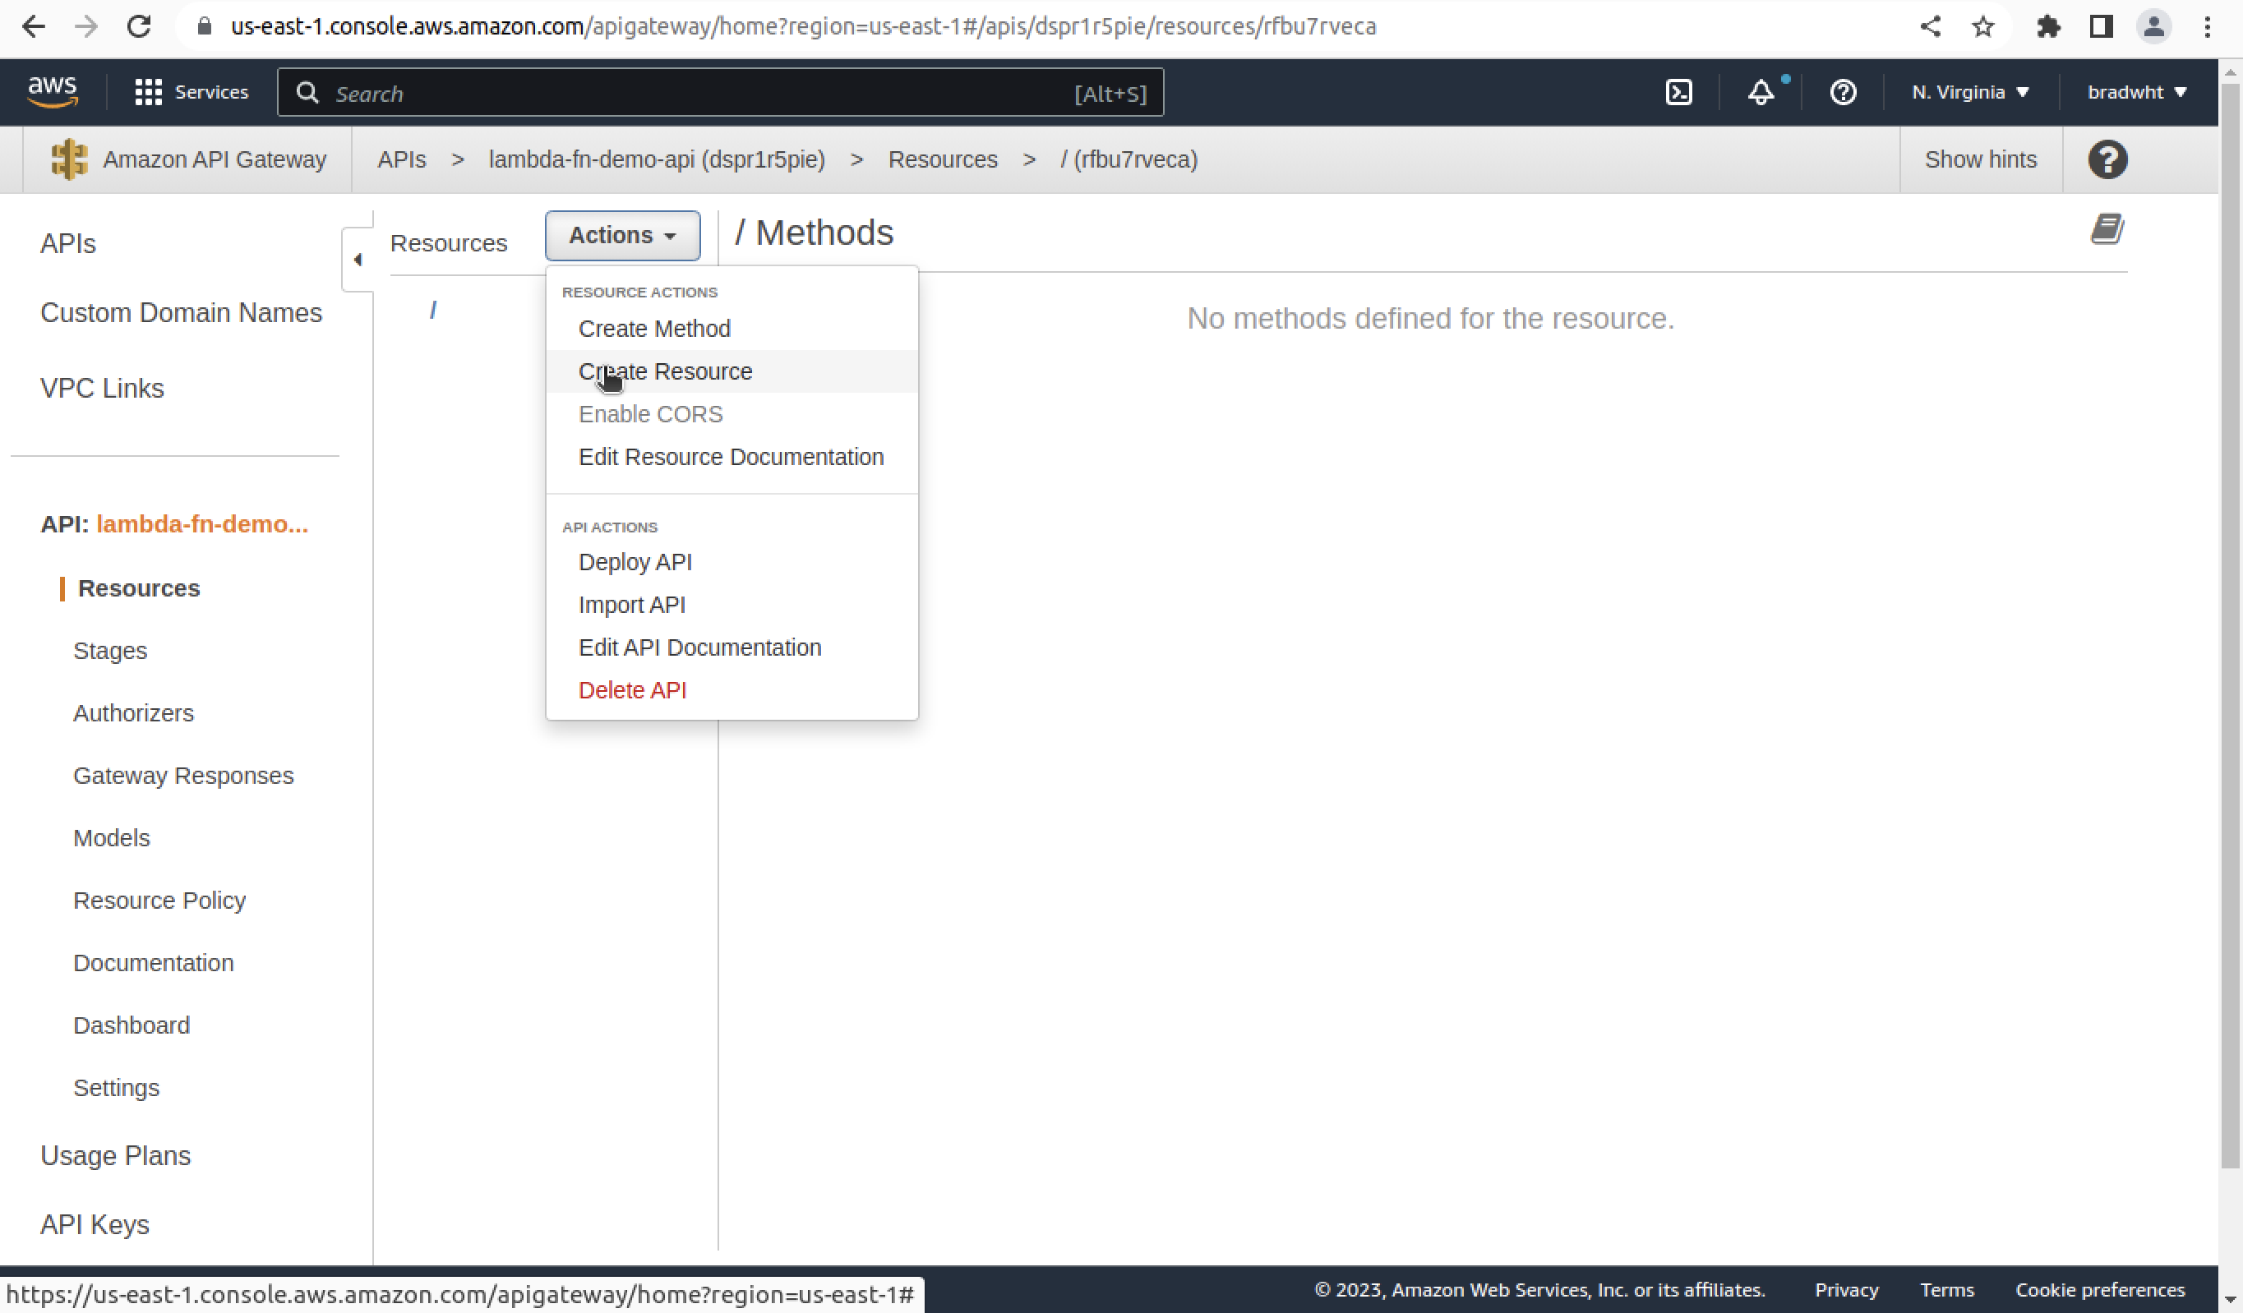Click the lambda-fn-demo API name link

[202, 525]
